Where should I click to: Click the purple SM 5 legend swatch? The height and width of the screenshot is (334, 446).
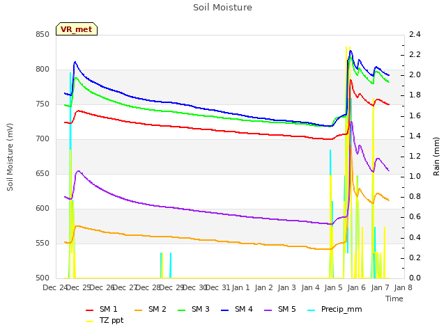point(268,310)
